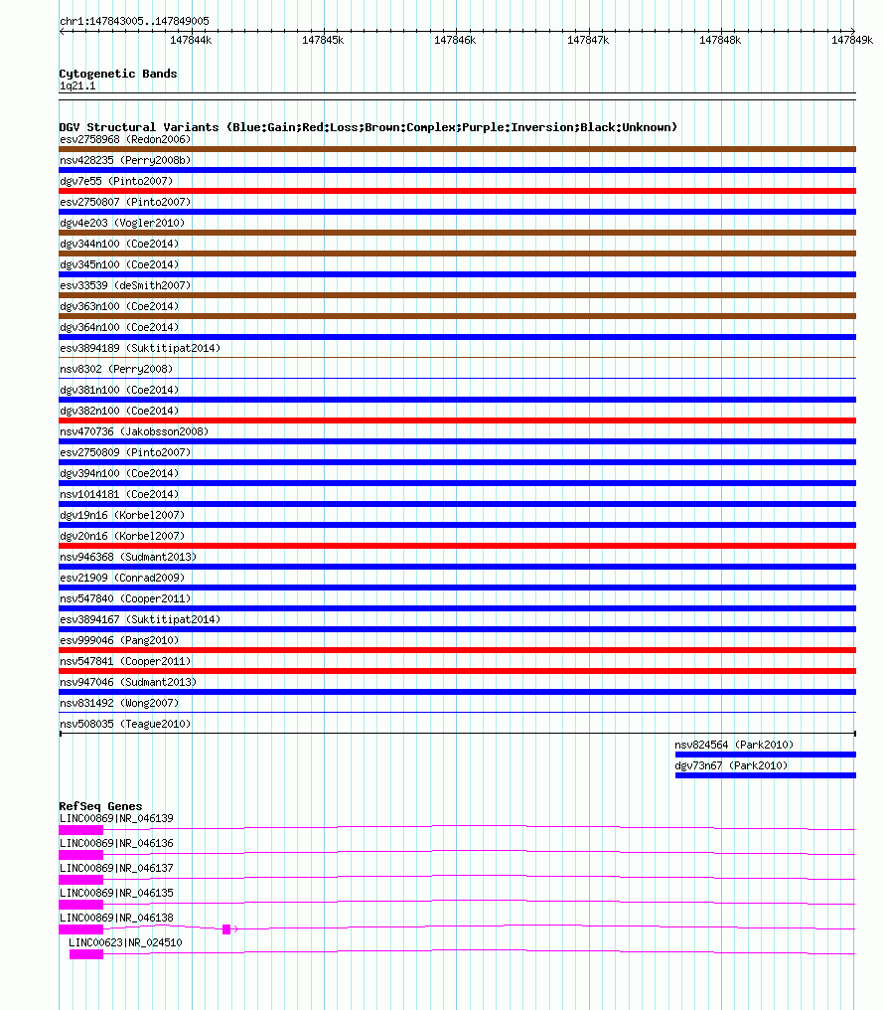This screenshot has width=884, height=1010.
Task: Click the 147848k ruler tick label
Action: [x=720, y=40]
